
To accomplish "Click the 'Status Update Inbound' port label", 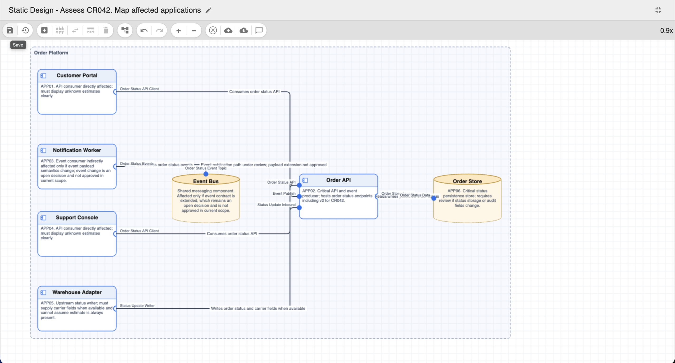I will click(276, 205).
